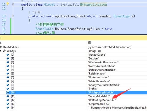Click the cube icon of row [12]
147x111 pixels.
(8, 100)
